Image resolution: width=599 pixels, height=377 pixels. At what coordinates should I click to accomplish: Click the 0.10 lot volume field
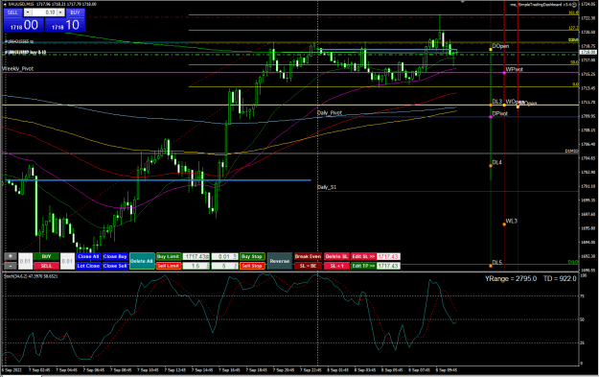(x=44, y=12)
